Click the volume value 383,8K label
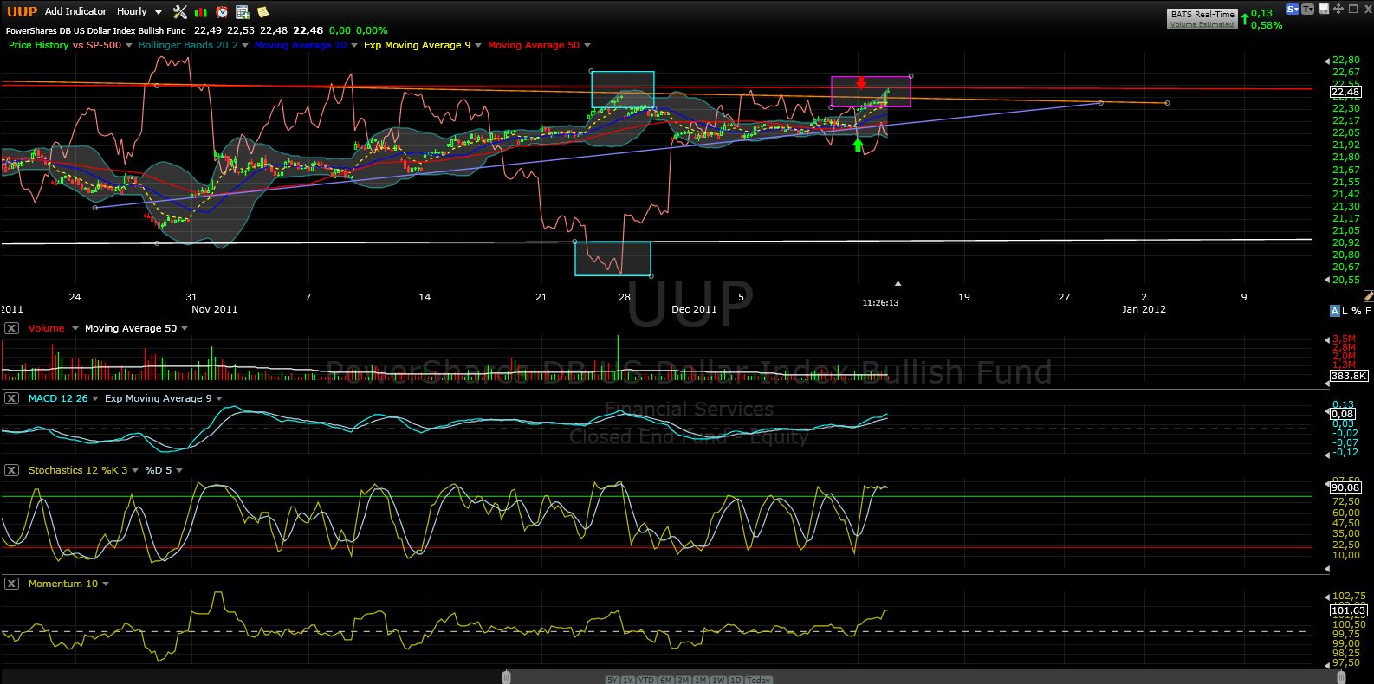The image size is (1374, 684). coord(1349,376)
